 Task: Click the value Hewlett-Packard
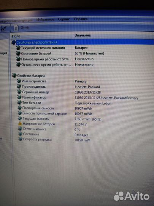pos(87,87)
